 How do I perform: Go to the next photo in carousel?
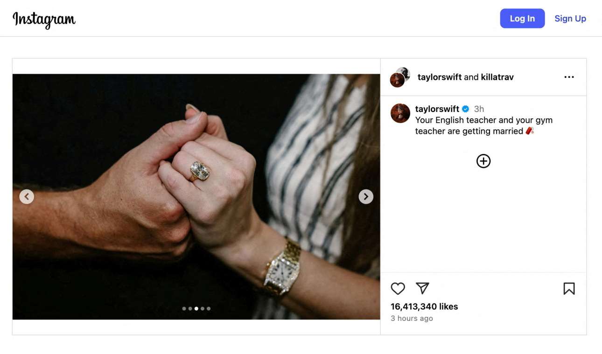(366, 197)
